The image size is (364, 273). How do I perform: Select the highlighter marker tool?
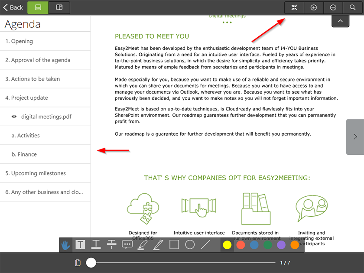(143, 245)
